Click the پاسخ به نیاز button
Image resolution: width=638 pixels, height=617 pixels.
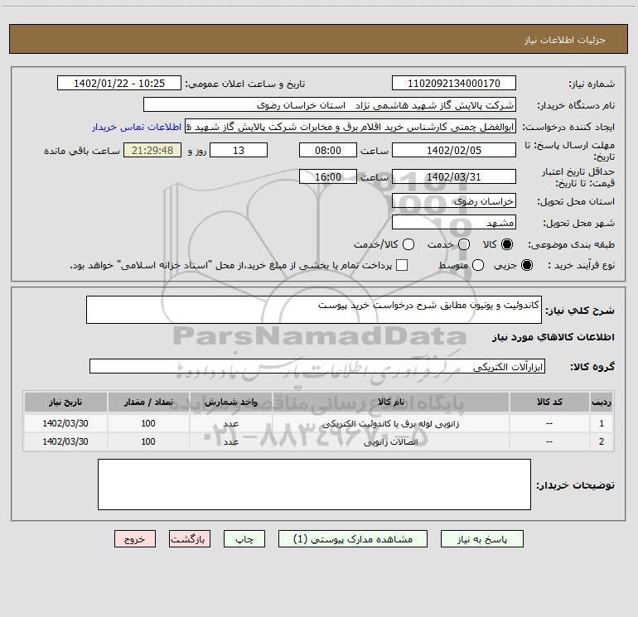click(481, 539)
